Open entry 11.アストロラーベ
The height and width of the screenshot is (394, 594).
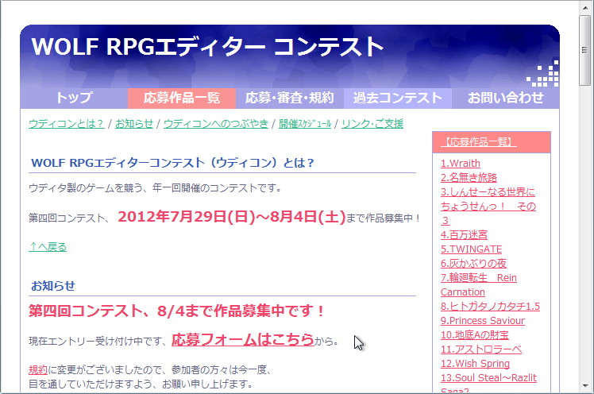pos(481,350)
